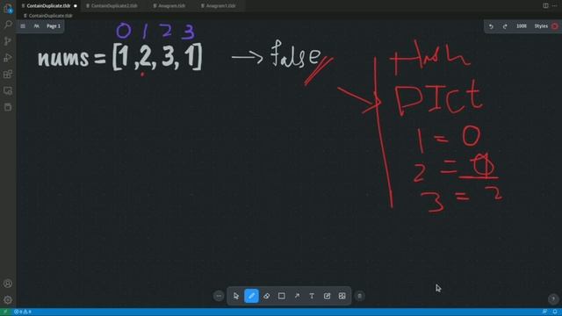Open the multiplayer menu next to hamburger
This screenshot has height=316, width=562.
point(37,26)
